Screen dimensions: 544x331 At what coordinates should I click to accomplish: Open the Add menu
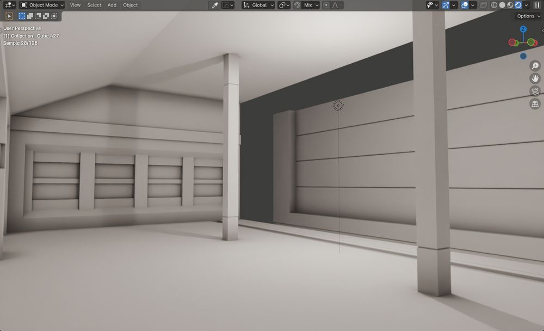click(x=112, y=5)
